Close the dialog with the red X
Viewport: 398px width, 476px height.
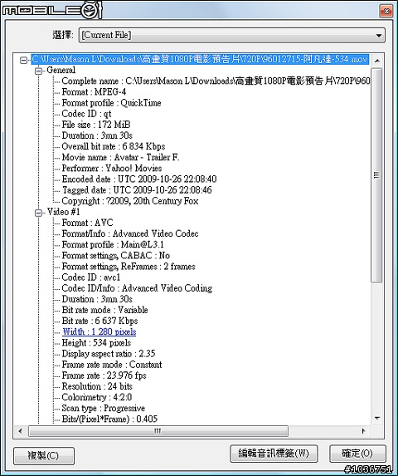pos(386,12)
